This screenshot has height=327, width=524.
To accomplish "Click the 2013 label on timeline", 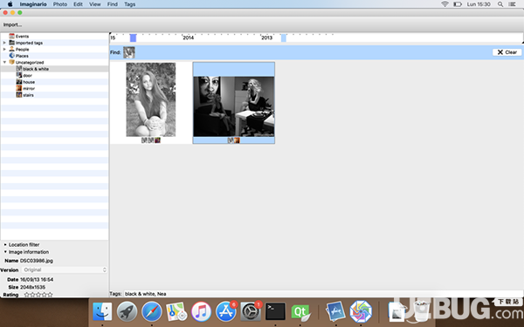I will click(x=266, y=37).
